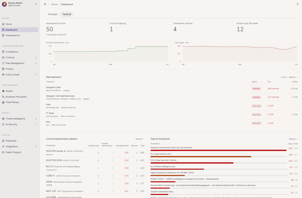Click the Payment Card Industry gap bar
Viewport: 302px width, 198px height.
(218, 150)
